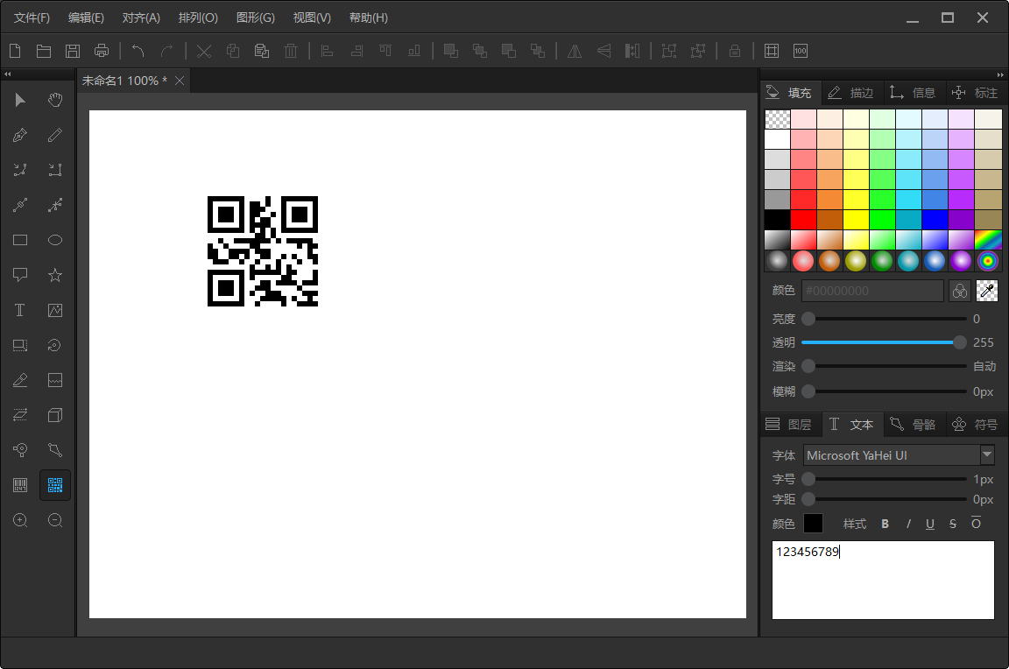The width and height of the screenshot is (1009, 669).
Task: Pick a color with the eyedropper icon
Action: [987, 290]
